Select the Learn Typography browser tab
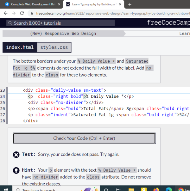The height and width of the screenshot is (191, 190). (92, 4)
